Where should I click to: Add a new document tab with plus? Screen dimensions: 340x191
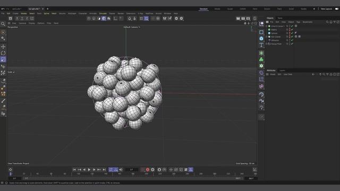click(x=47, y=9)
